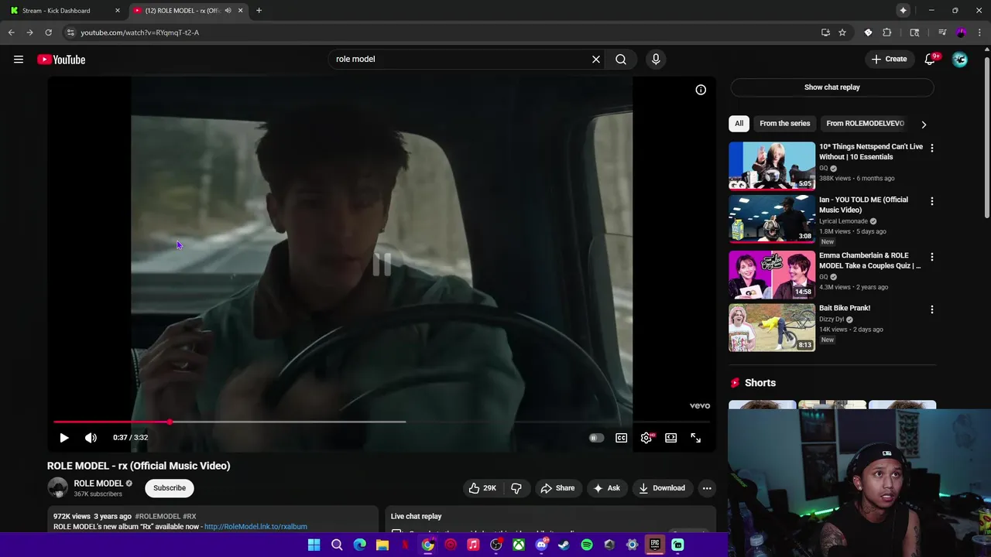Select 'From ROLEMODELVEVO' chip

(x=865, y=123)
